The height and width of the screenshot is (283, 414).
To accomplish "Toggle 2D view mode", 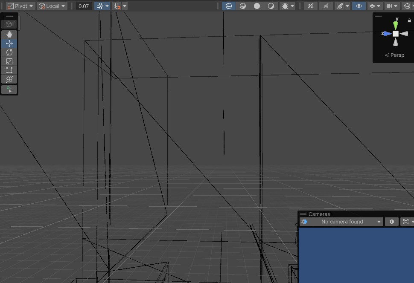I will click(311, 6).
